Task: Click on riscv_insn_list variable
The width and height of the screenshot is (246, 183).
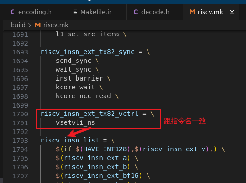Action: click(70, 140)
